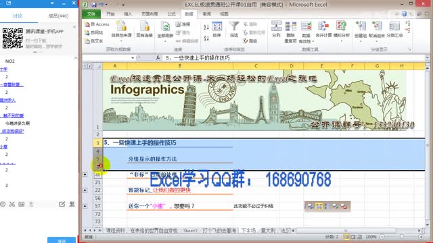Import data from web (自网站)
This screenshot has width=433, height=243.
pyautogui.click(x=94, y=32)
